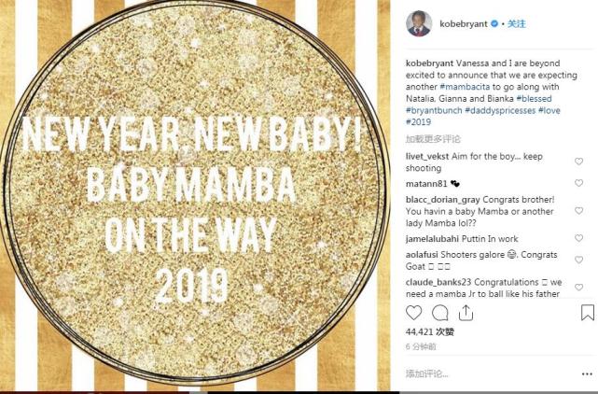Open the three-dot more options menu
The width and height of the screenshot is (598, 394).
[x=587, y=374]
